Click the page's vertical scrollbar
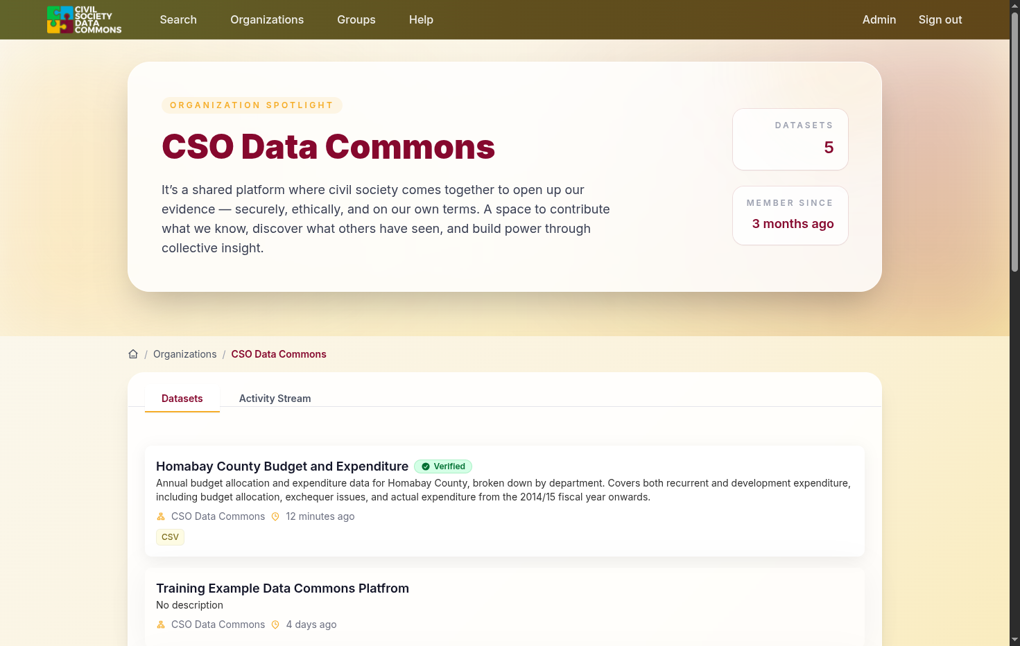The image size is (1020, 646). coord(1014,142)
